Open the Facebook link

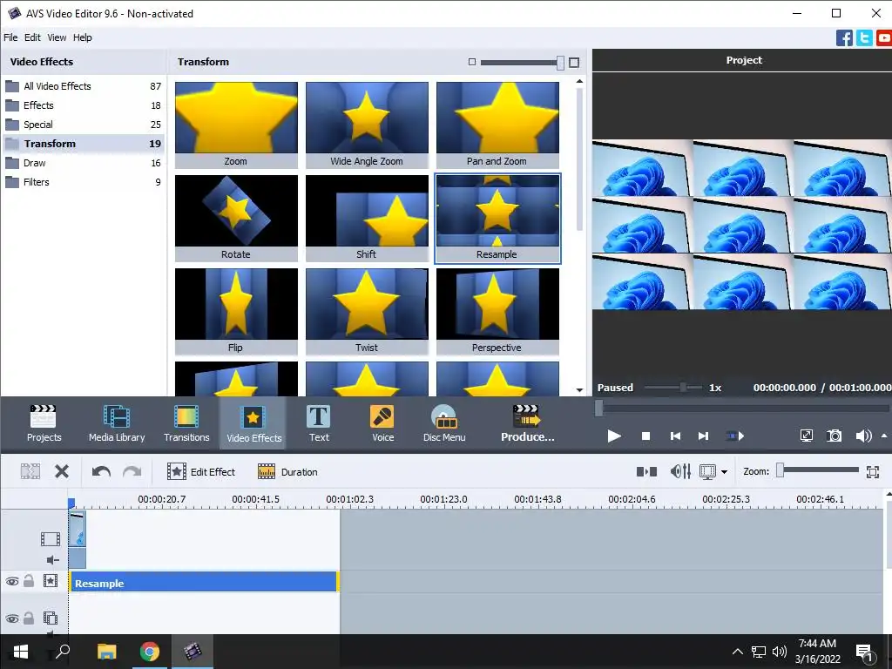click(844, 38)
